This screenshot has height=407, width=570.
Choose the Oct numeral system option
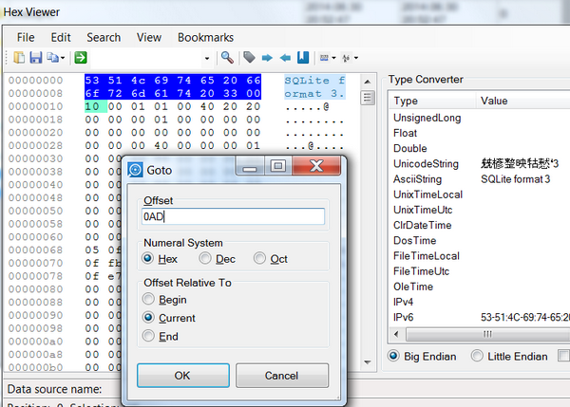click(x=259, y=258)
